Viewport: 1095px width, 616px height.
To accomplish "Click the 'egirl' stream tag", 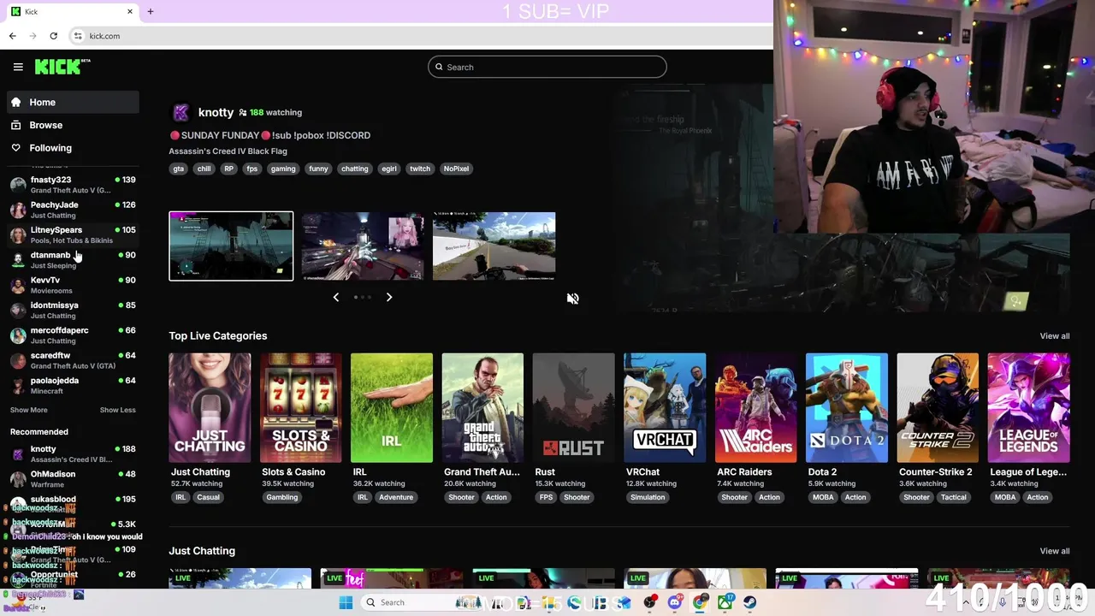I will pos(388,169).
